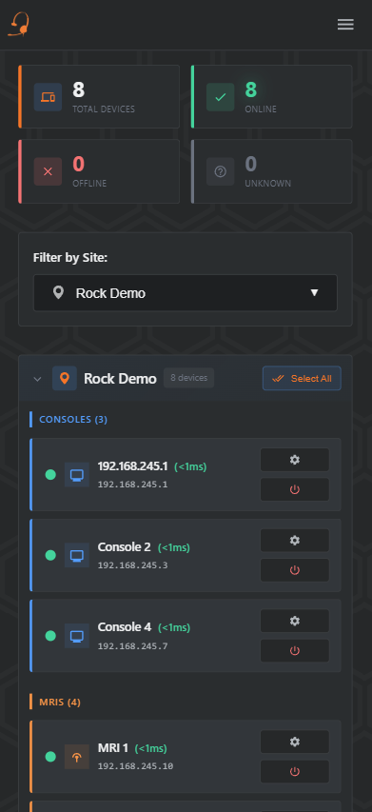Click green status dot for MRI 1
This screenshot has width=372, height=812.
pyautogui.click(x=50, y=757)
